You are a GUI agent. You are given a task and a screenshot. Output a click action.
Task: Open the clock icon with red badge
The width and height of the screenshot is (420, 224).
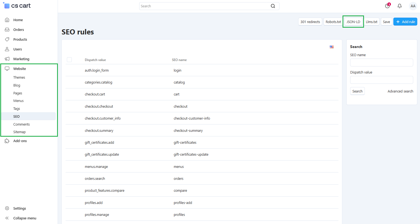(388, 6)
